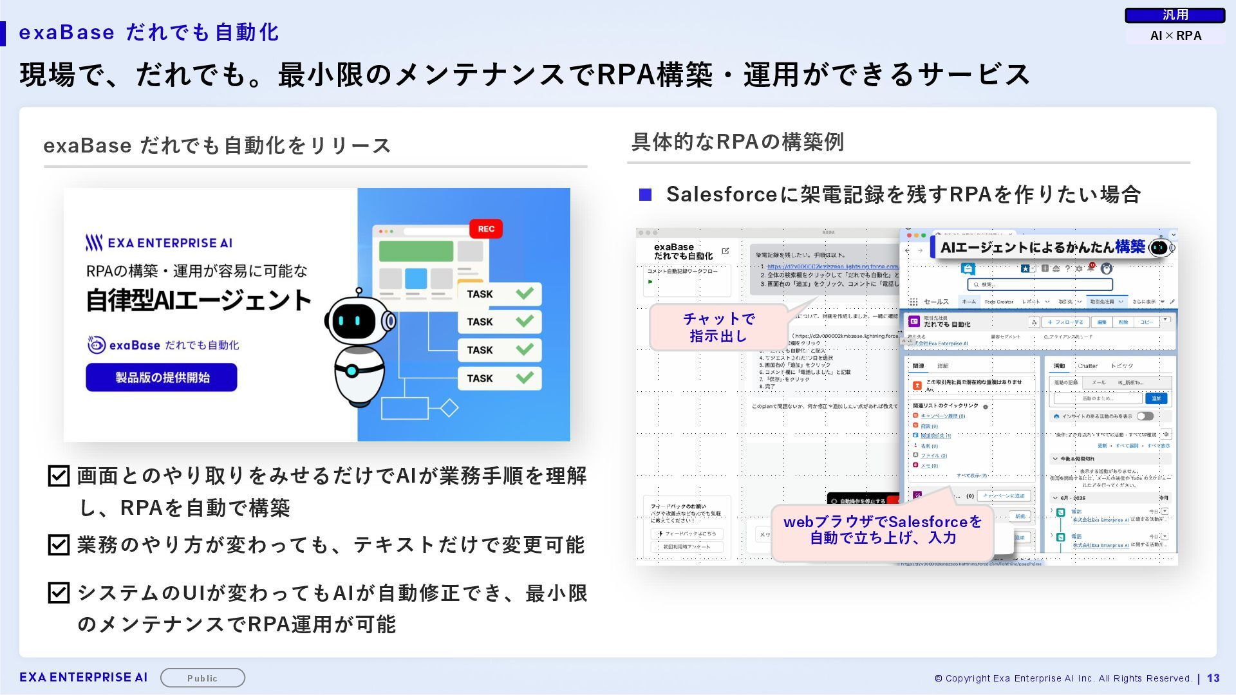Toggle the insight activities only switch
Viewport: 1236px width, 695px height.
1145,416
